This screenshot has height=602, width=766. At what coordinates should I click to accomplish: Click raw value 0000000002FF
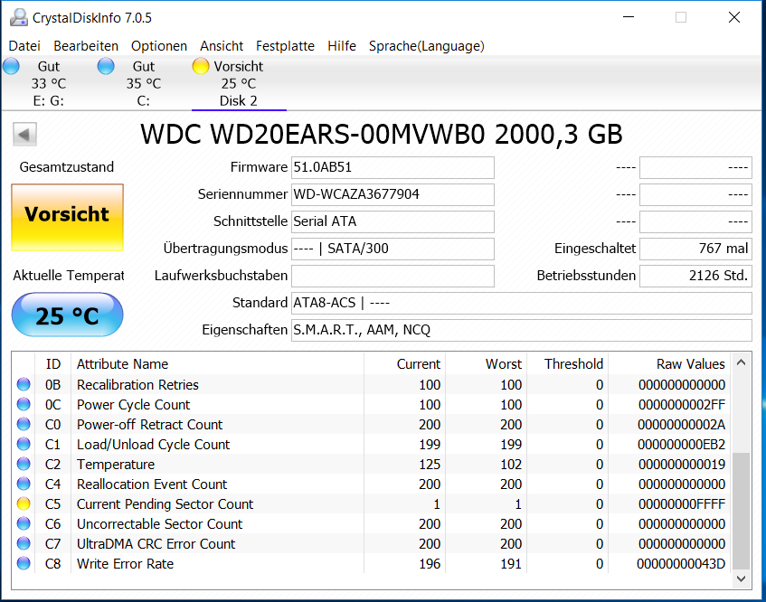[x=682, y=404]
